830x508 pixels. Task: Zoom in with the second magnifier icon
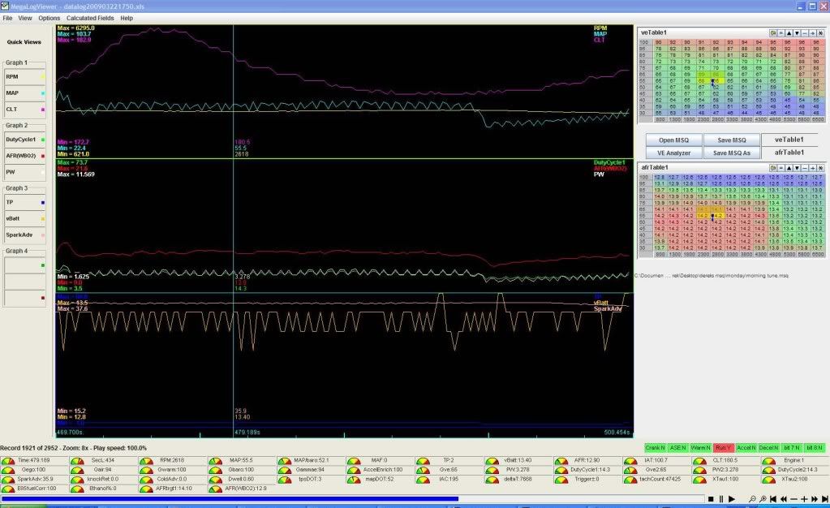[x=763, y=498]
